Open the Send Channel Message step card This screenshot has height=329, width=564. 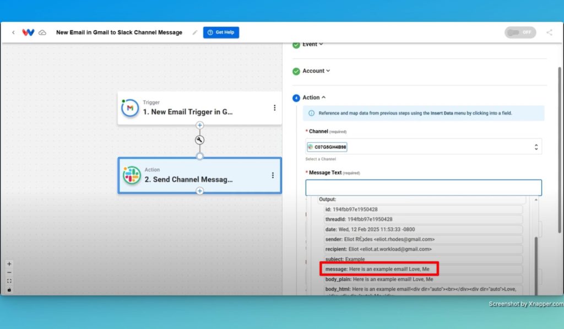[199, 175]
